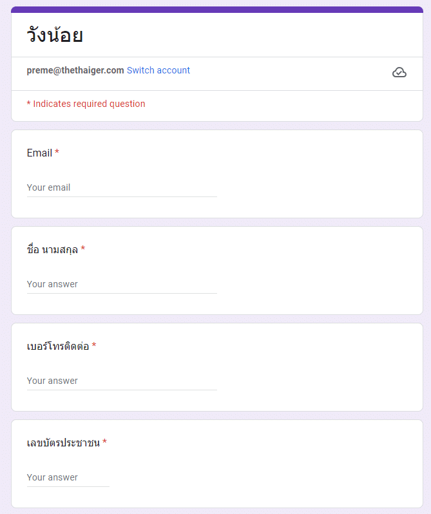Click the form title วังน้อย
Viewport: 431px width, 514px height.
(55, 35)
